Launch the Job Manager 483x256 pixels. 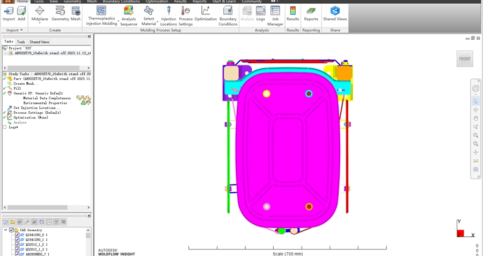point(275,16)
